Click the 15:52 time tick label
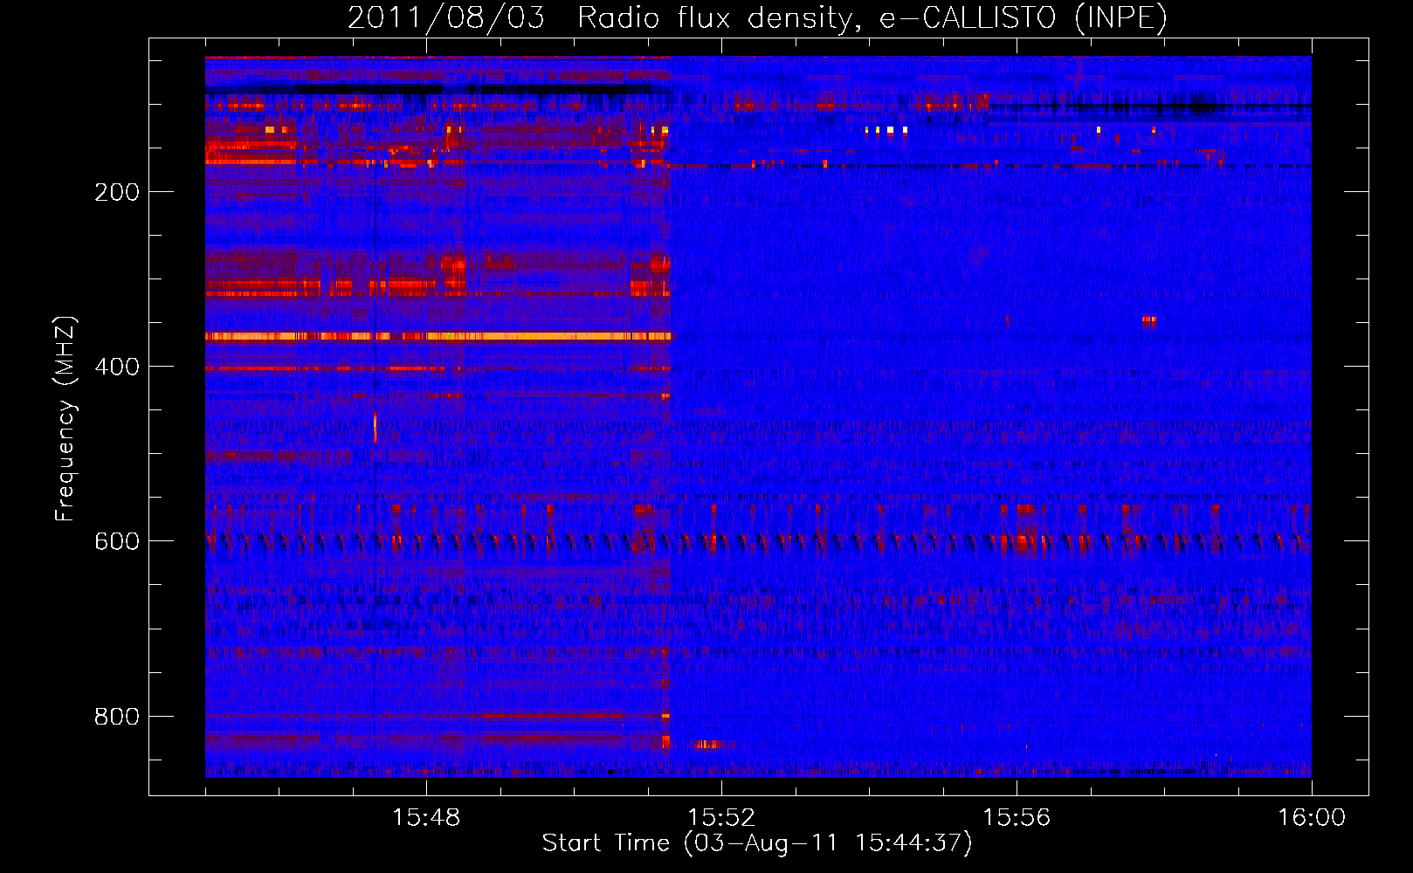 point(721,818)
